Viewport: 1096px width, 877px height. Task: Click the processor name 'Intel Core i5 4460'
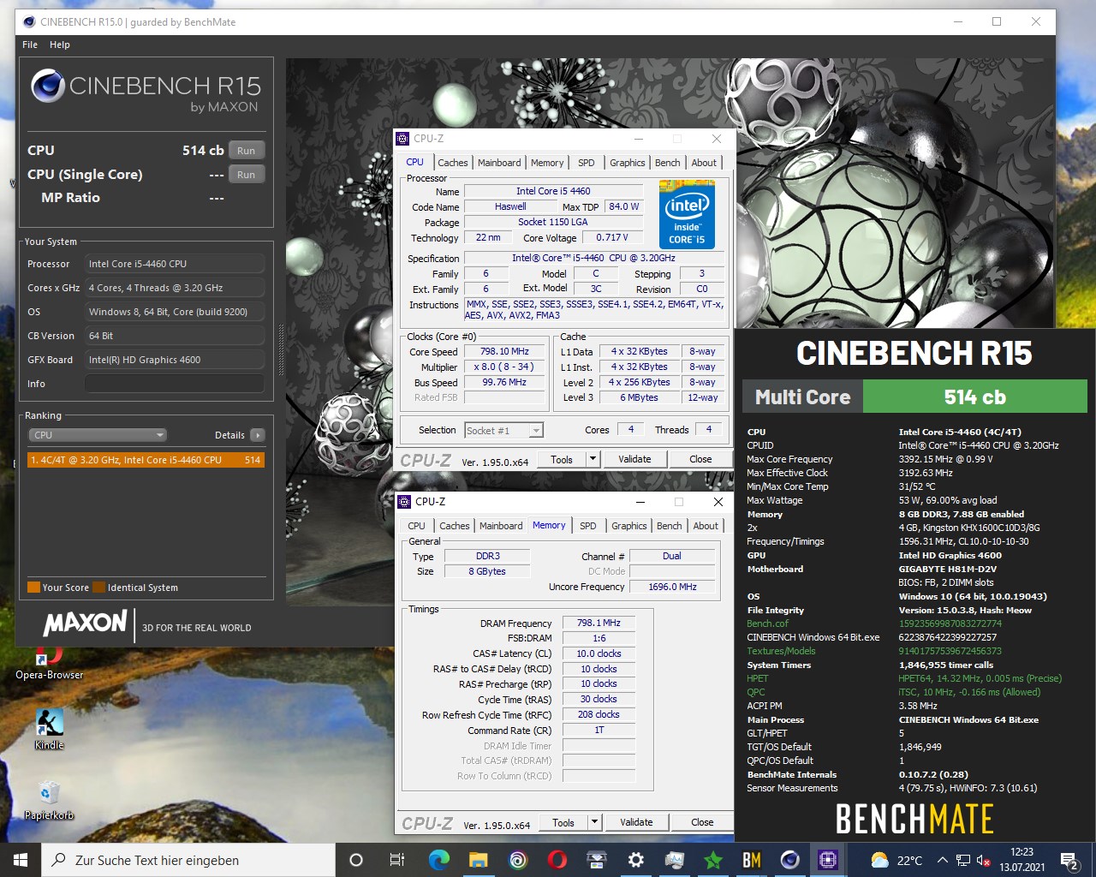tap(553, 191)
